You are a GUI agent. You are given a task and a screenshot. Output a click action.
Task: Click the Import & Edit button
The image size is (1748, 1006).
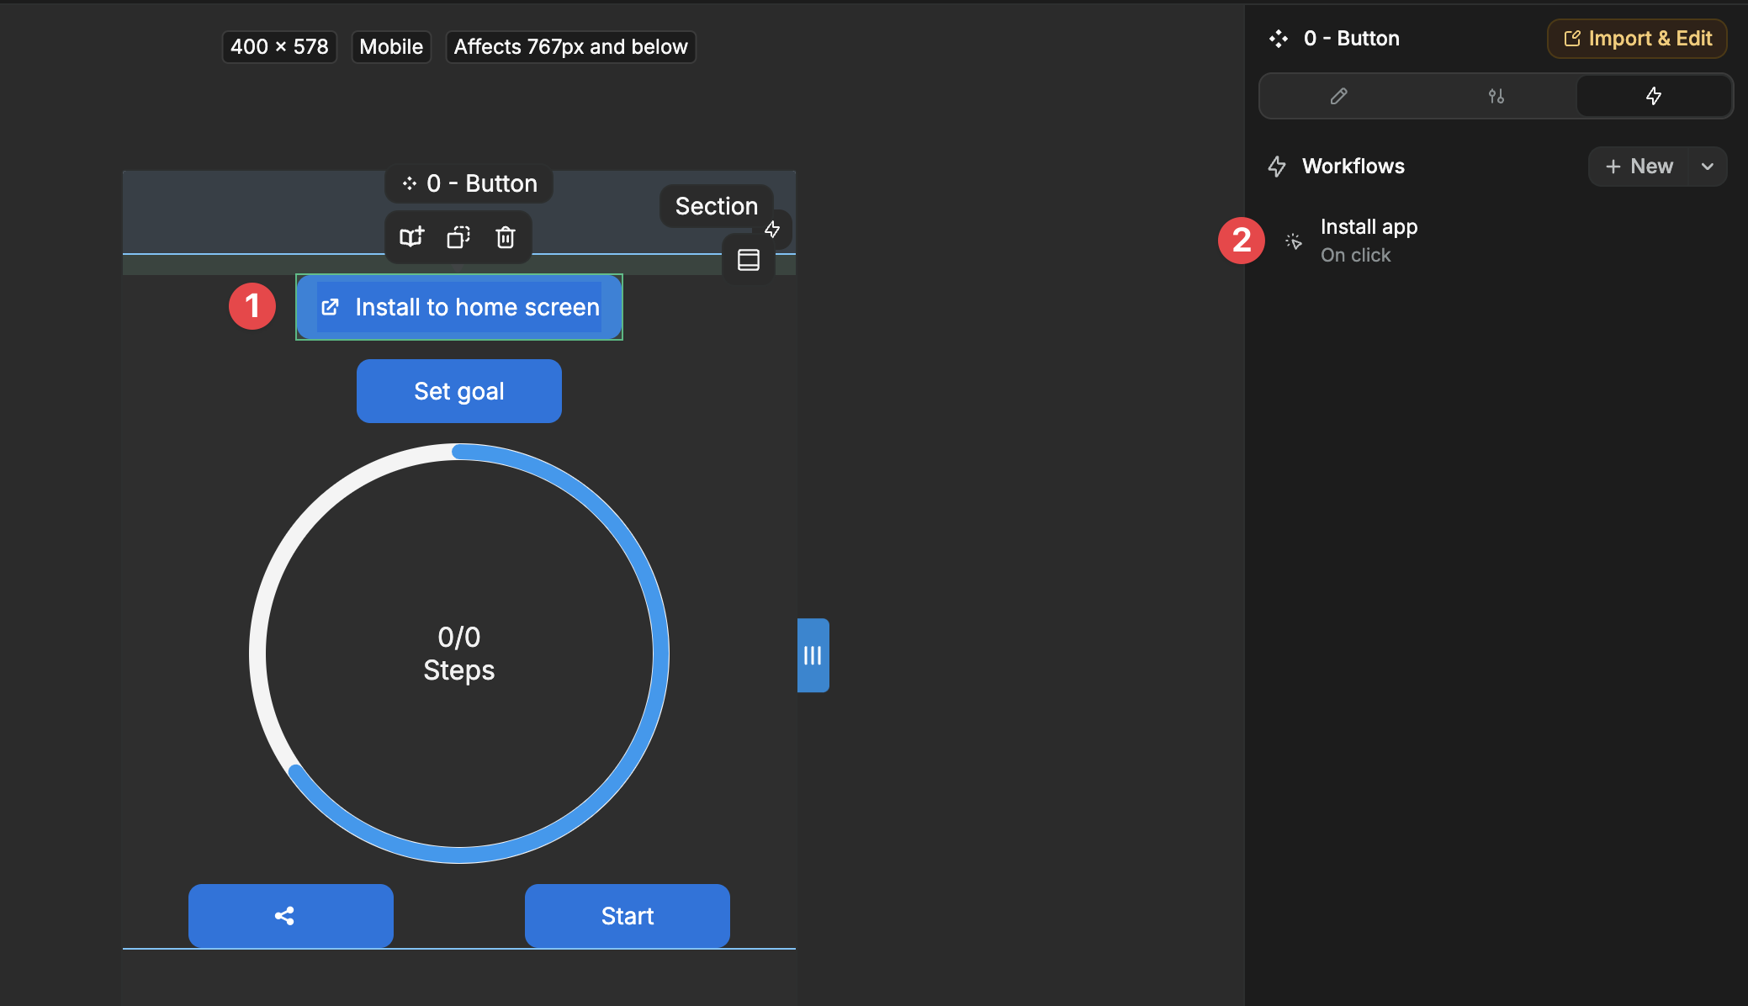point(1637,39)
